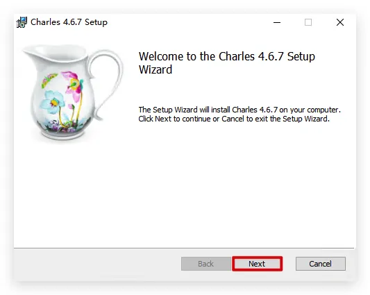Click the Setup Wizard description paragraph

[x=239, y=115]
